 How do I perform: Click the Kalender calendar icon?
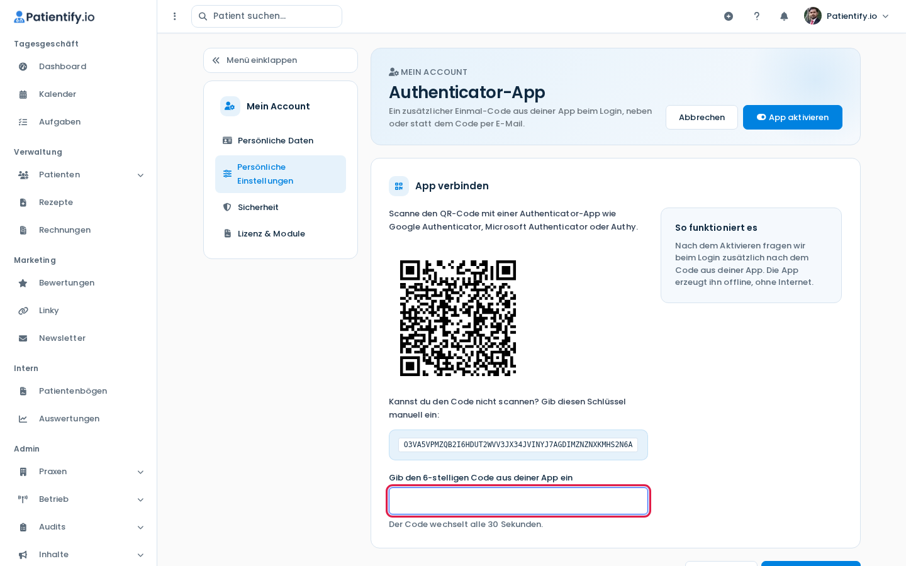(23, 94)
